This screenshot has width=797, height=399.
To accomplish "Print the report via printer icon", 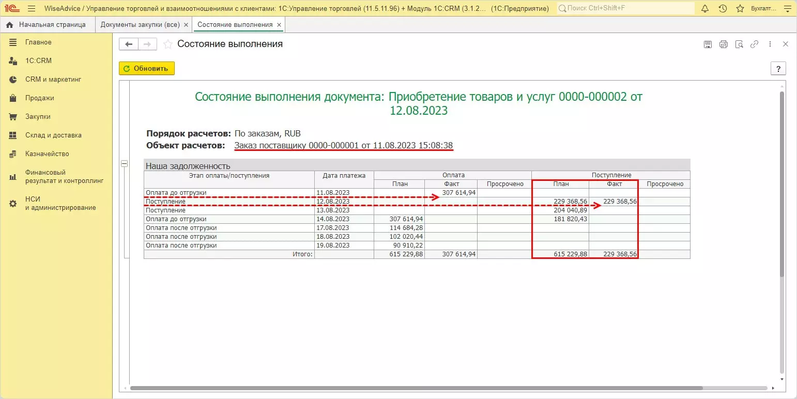I will coord(724,44).
